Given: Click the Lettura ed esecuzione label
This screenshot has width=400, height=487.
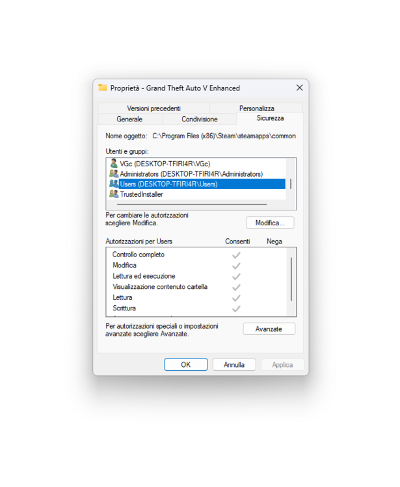Looking at the screenshot, I should (144, 276).
